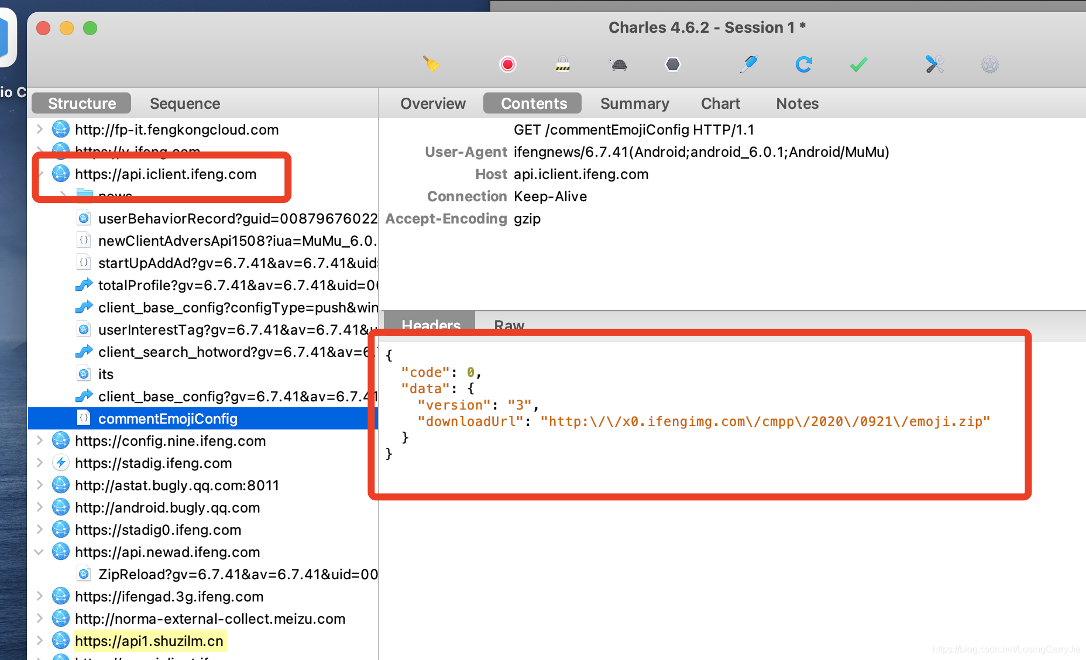This screenshot has width=1086, height=660.
Task: Open the Overview tab
Action: coord(433,104)
